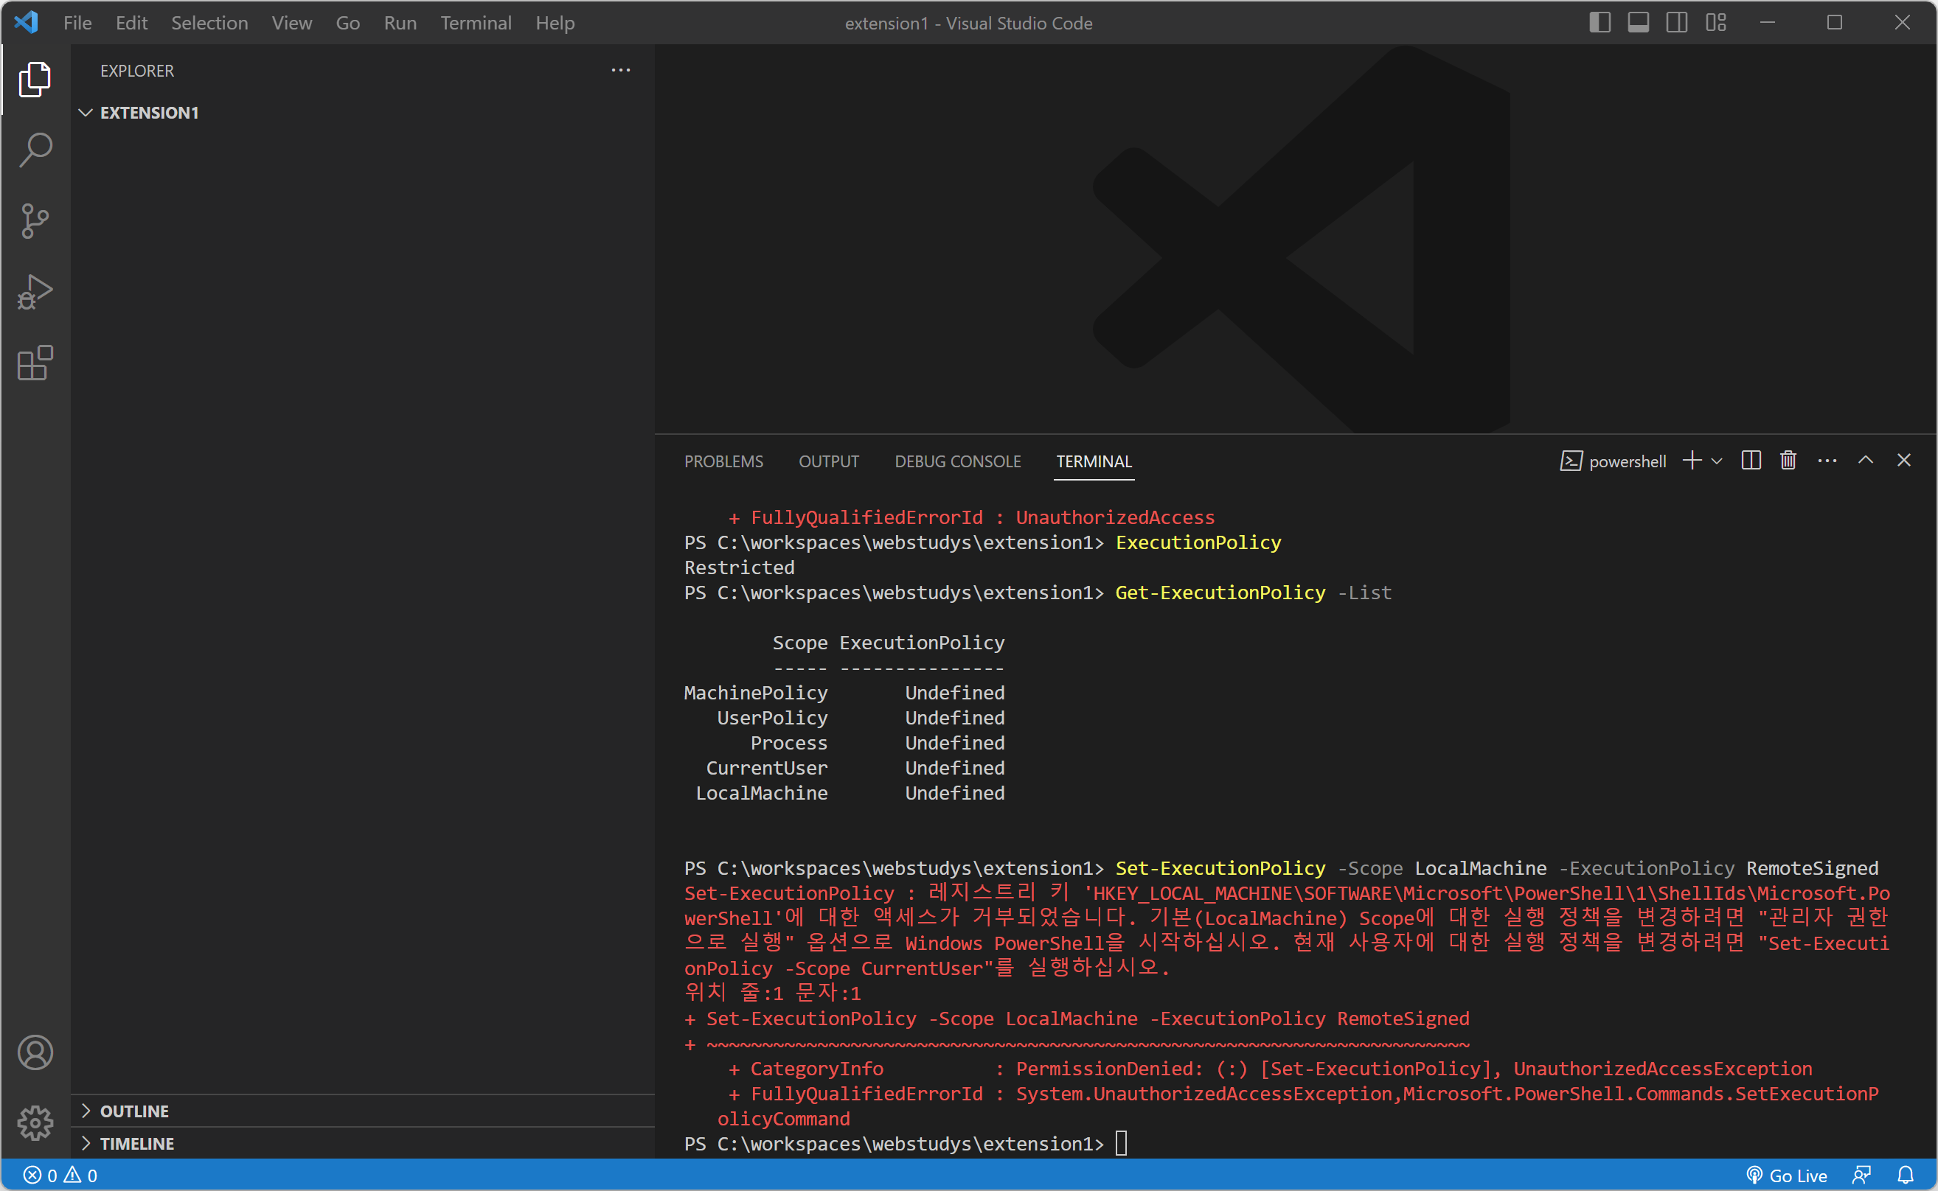Viewport: 1938px width, 1191px height.
Task: Toggle primary side bar visibility
Action: (x=1599, y=23)
